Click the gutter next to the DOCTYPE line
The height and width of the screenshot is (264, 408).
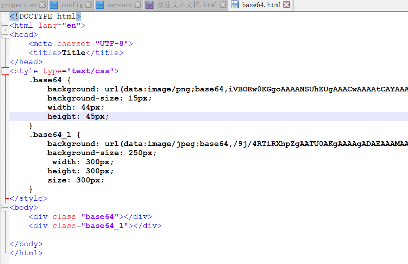point(5,16)
